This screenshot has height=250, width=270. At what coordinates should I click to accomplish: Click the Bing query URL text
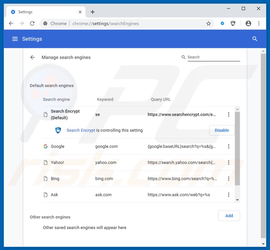tap(182, 179)
